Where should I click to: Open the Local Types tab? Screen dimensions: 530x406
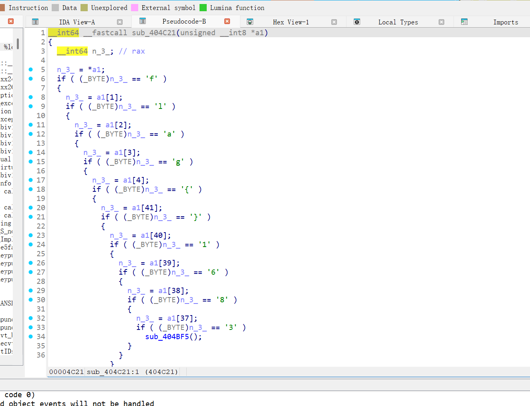398,22
